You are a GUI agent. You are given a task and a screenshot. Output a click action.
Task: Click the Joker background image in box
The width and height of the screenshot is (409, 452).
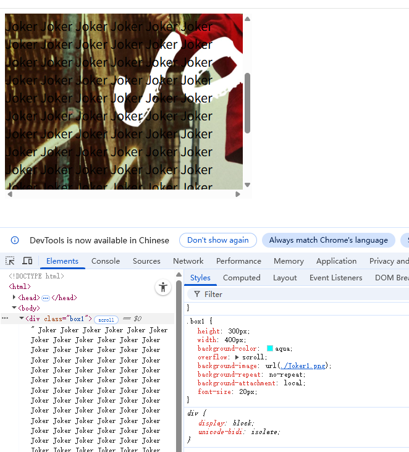point(124,101)
